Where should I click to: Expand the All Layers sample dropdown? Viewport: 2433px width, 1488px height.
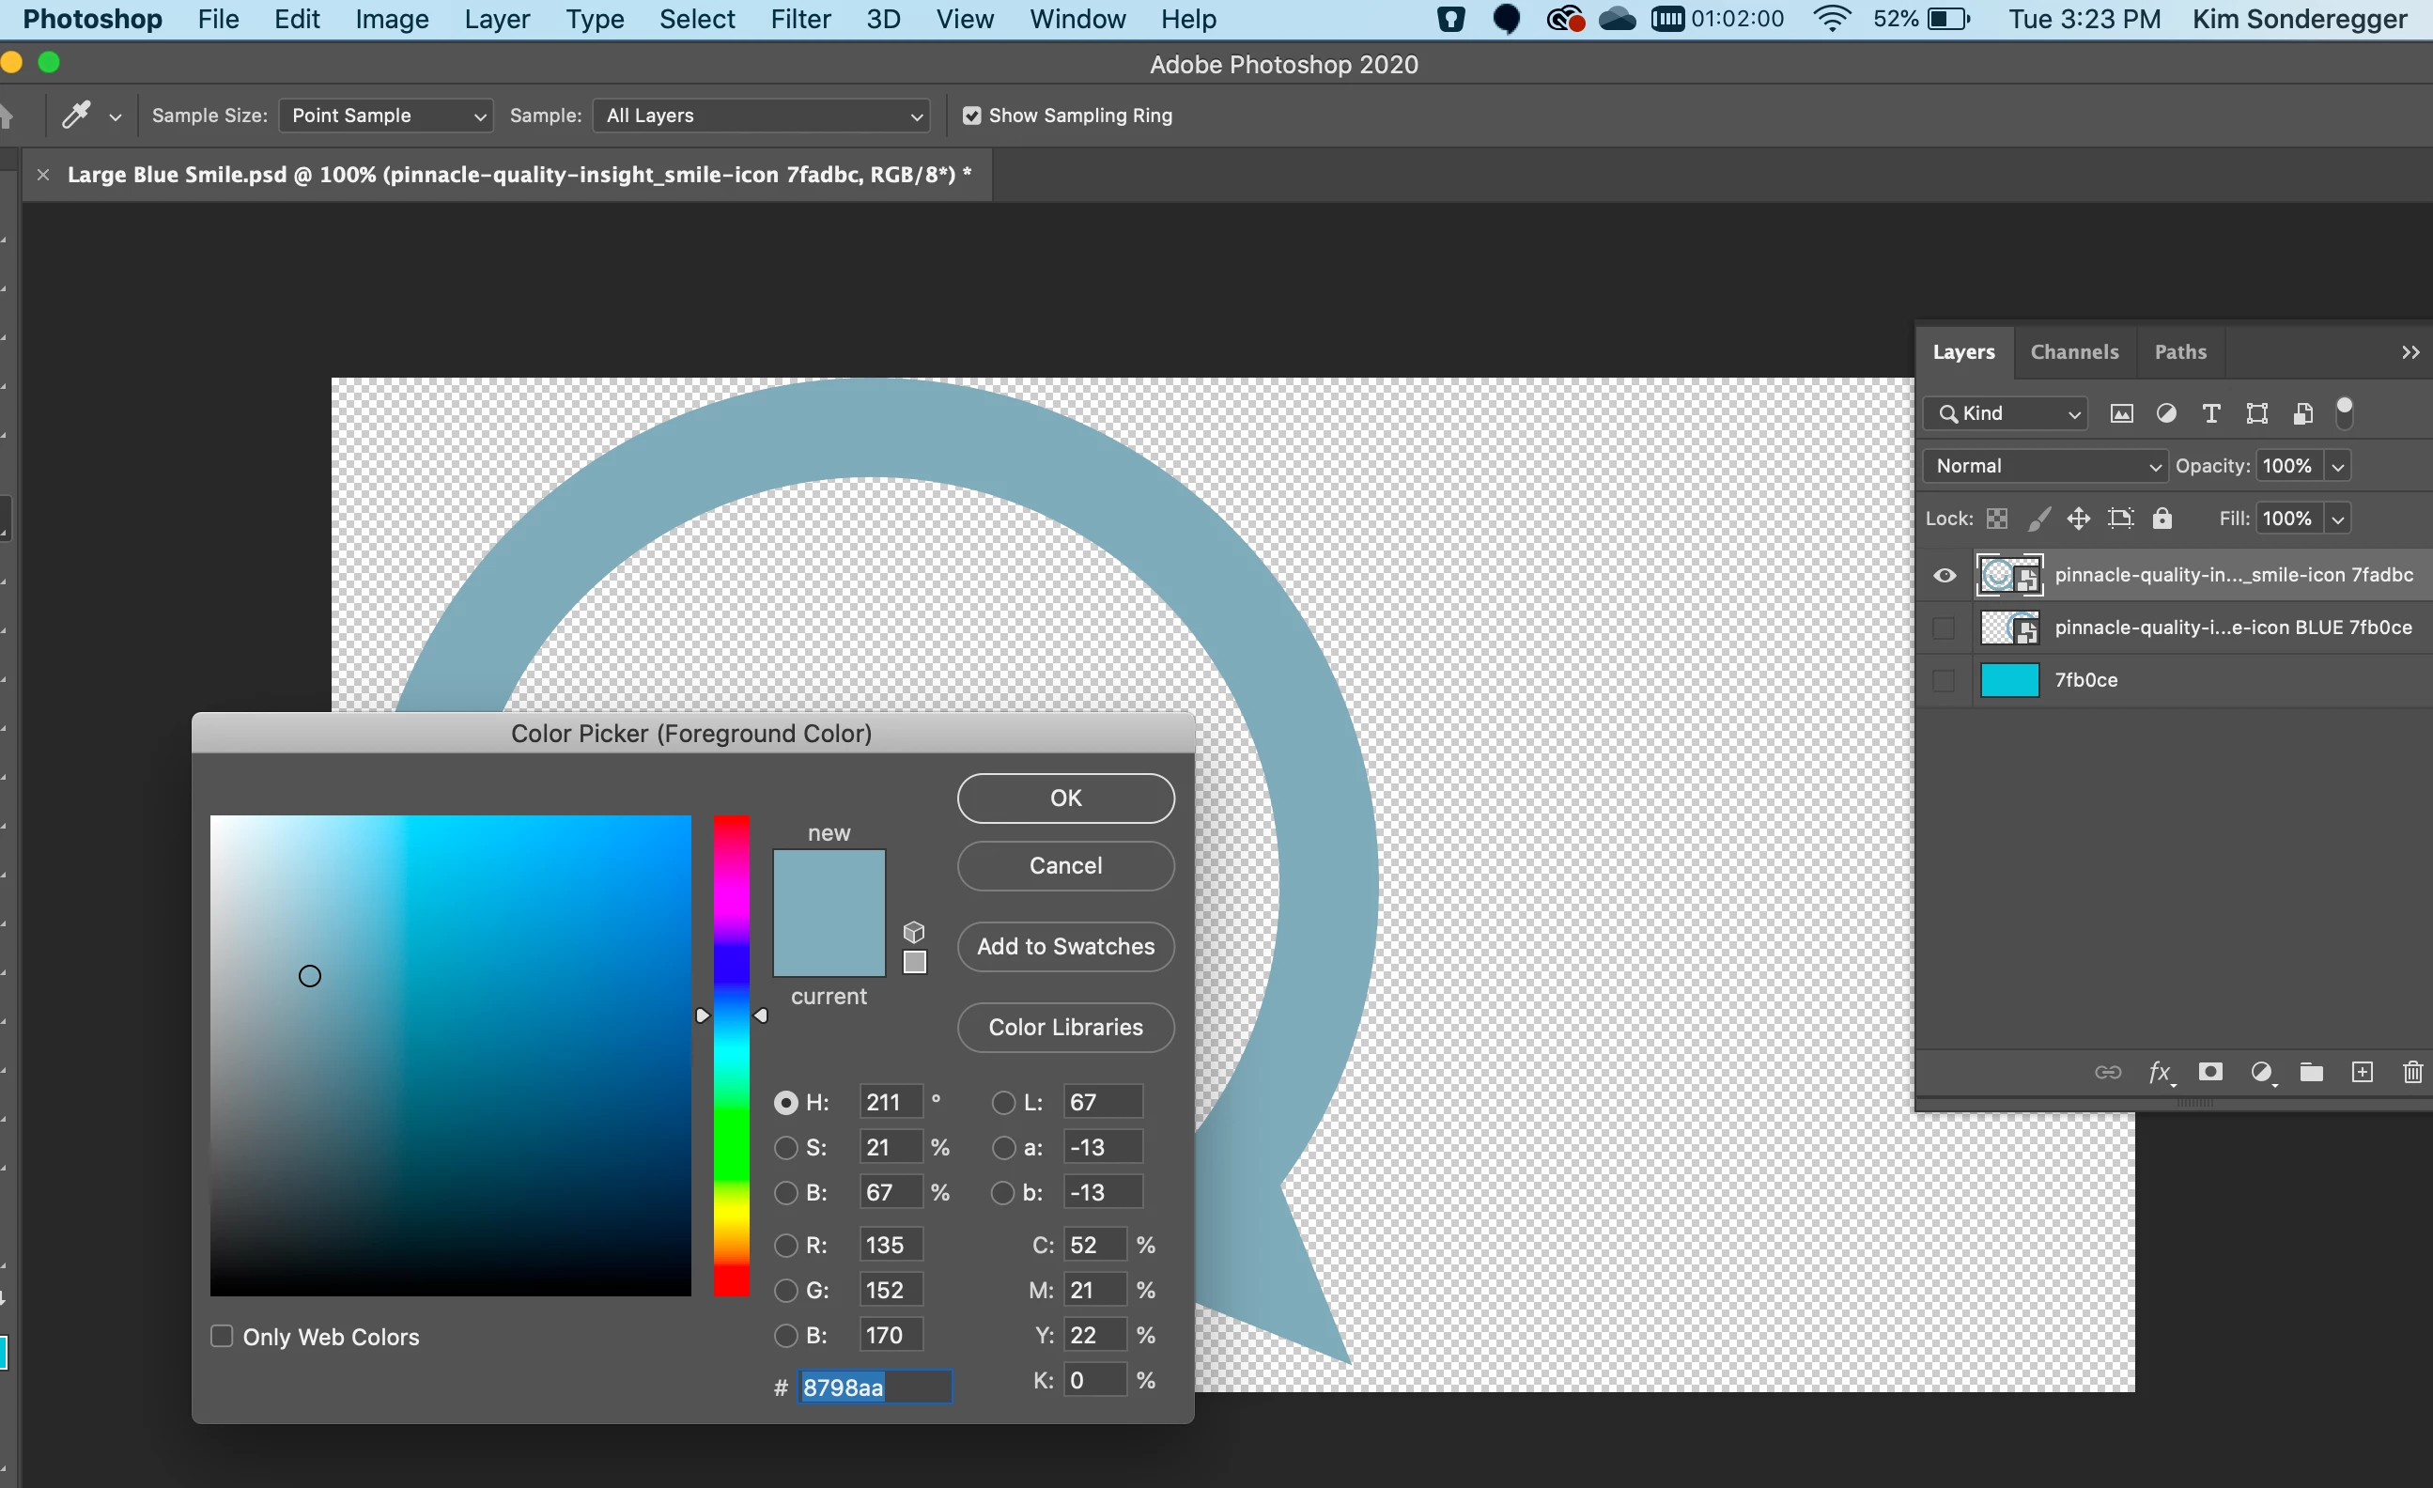tap(761, 116)
